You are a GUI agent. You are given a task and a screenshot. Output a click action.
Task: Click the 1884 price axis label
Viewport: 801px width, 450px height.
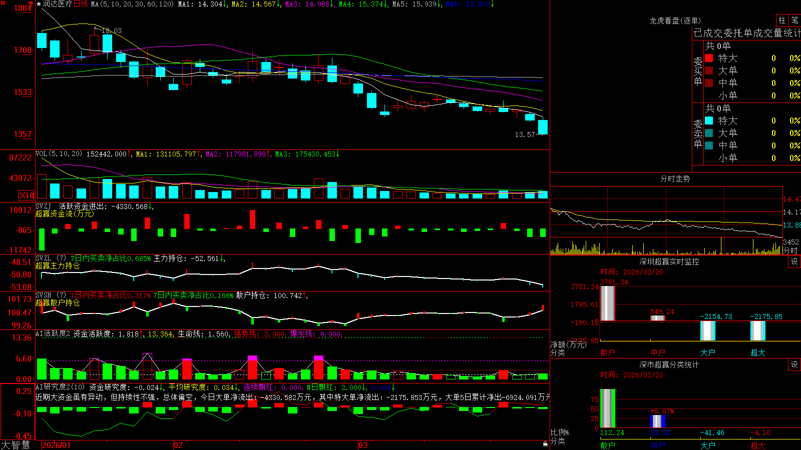(x=24, y=8)
